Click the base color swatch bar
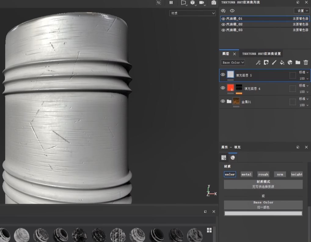This screenshot has height=242, width=311. coord(263,214)
